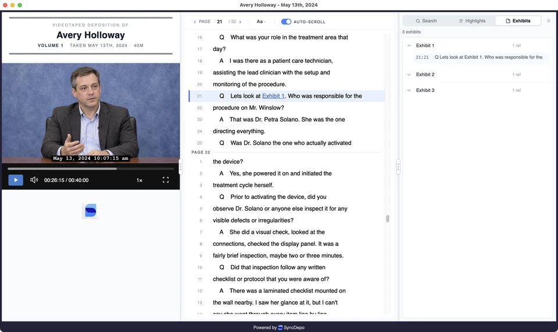Click the 'Exhibit 3' label text
Screen dimensions: 558x332
(x=425, y=90)
